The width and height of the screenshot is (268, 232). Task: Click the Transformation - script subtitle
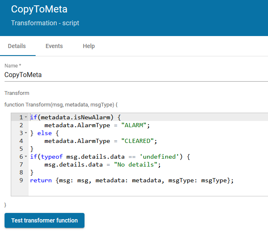[45, 23]
